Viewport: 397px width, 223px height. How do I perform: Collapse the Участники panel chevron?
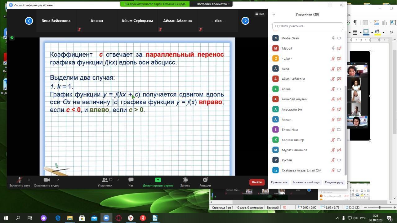coord(273,15)
